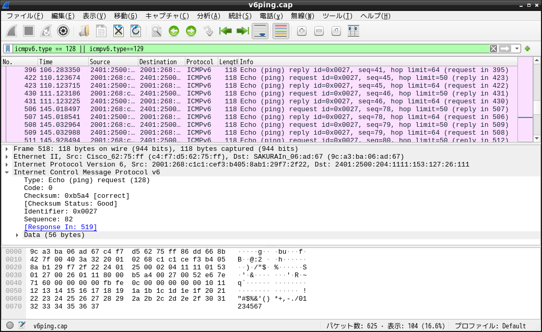Select the Checksum: 0xb5a4 field
This screenshot has height=332, width=542.
77,196
